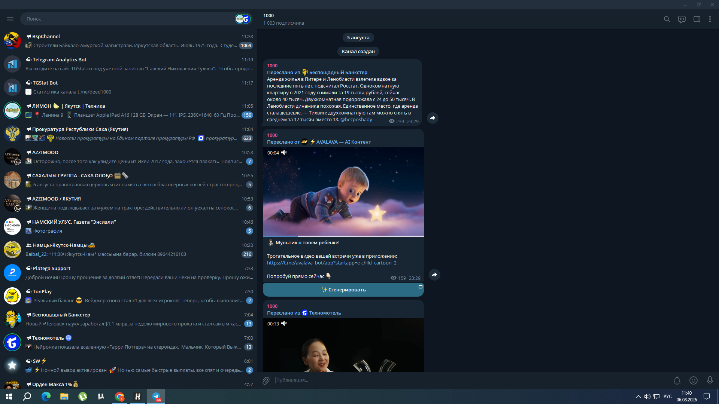Open Орден Макса 1% channel
This screenshot has height=404, width=719.
[128, 384]
